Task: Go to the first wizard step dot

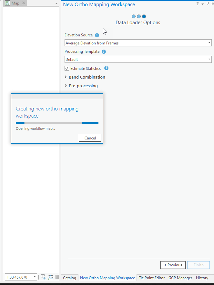Action: pyautogui.click(x=134, y=16)
